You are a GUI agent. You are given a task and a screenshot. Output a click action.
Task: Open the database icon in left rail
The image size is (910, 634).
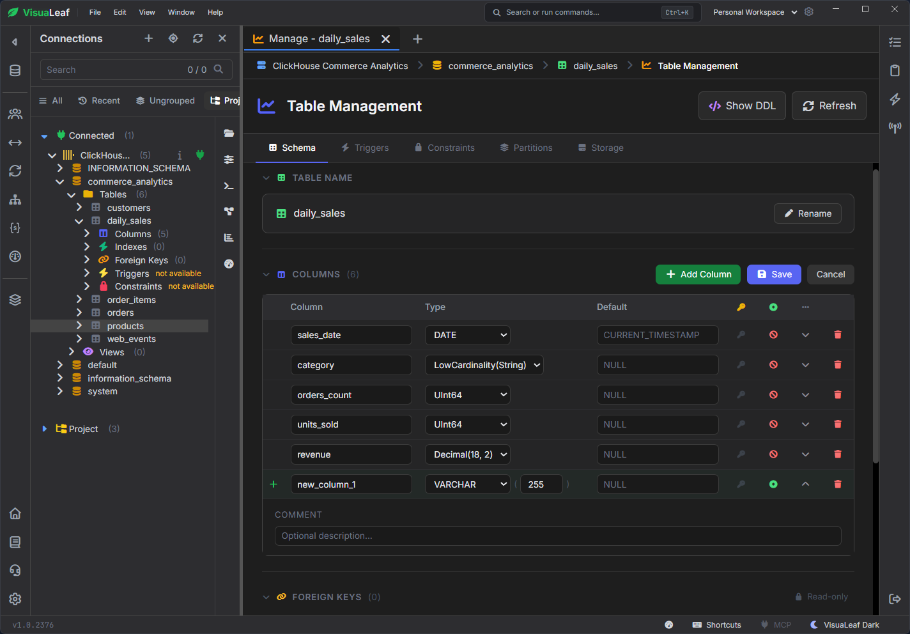[15, 70]
